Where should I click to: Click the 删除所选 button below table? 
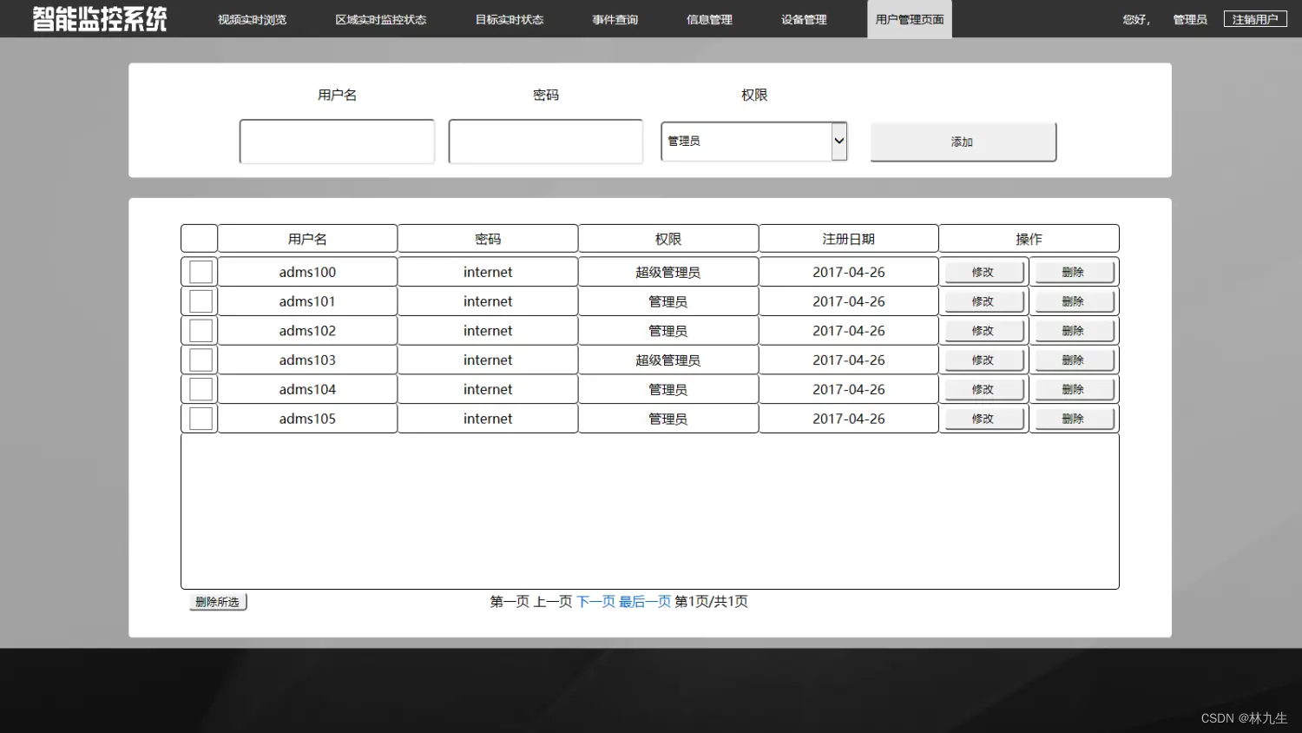pyautogui.click(x=218, y=602)
